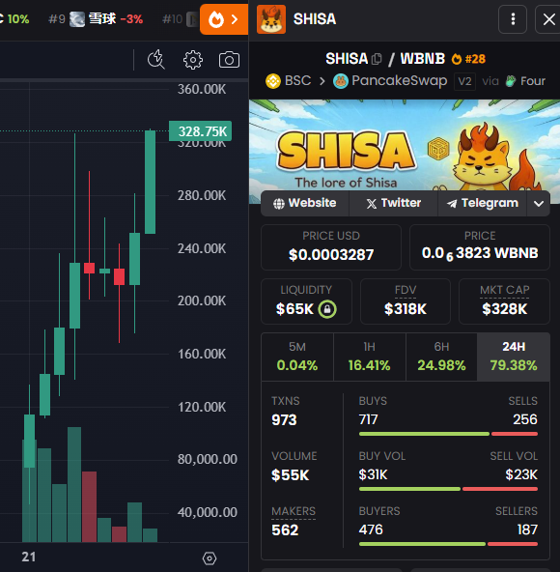
Task: Click the PancakeSwap logo icon
Action: click(x=341, y=81)
